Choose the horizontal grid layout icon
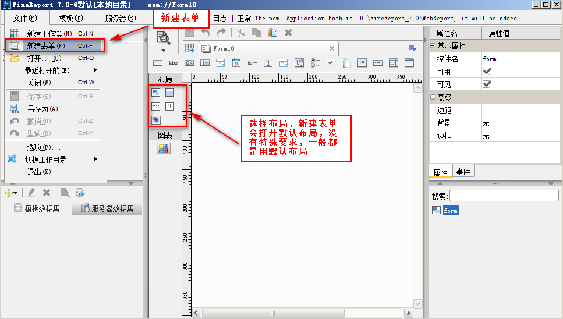 coord(156,106)
